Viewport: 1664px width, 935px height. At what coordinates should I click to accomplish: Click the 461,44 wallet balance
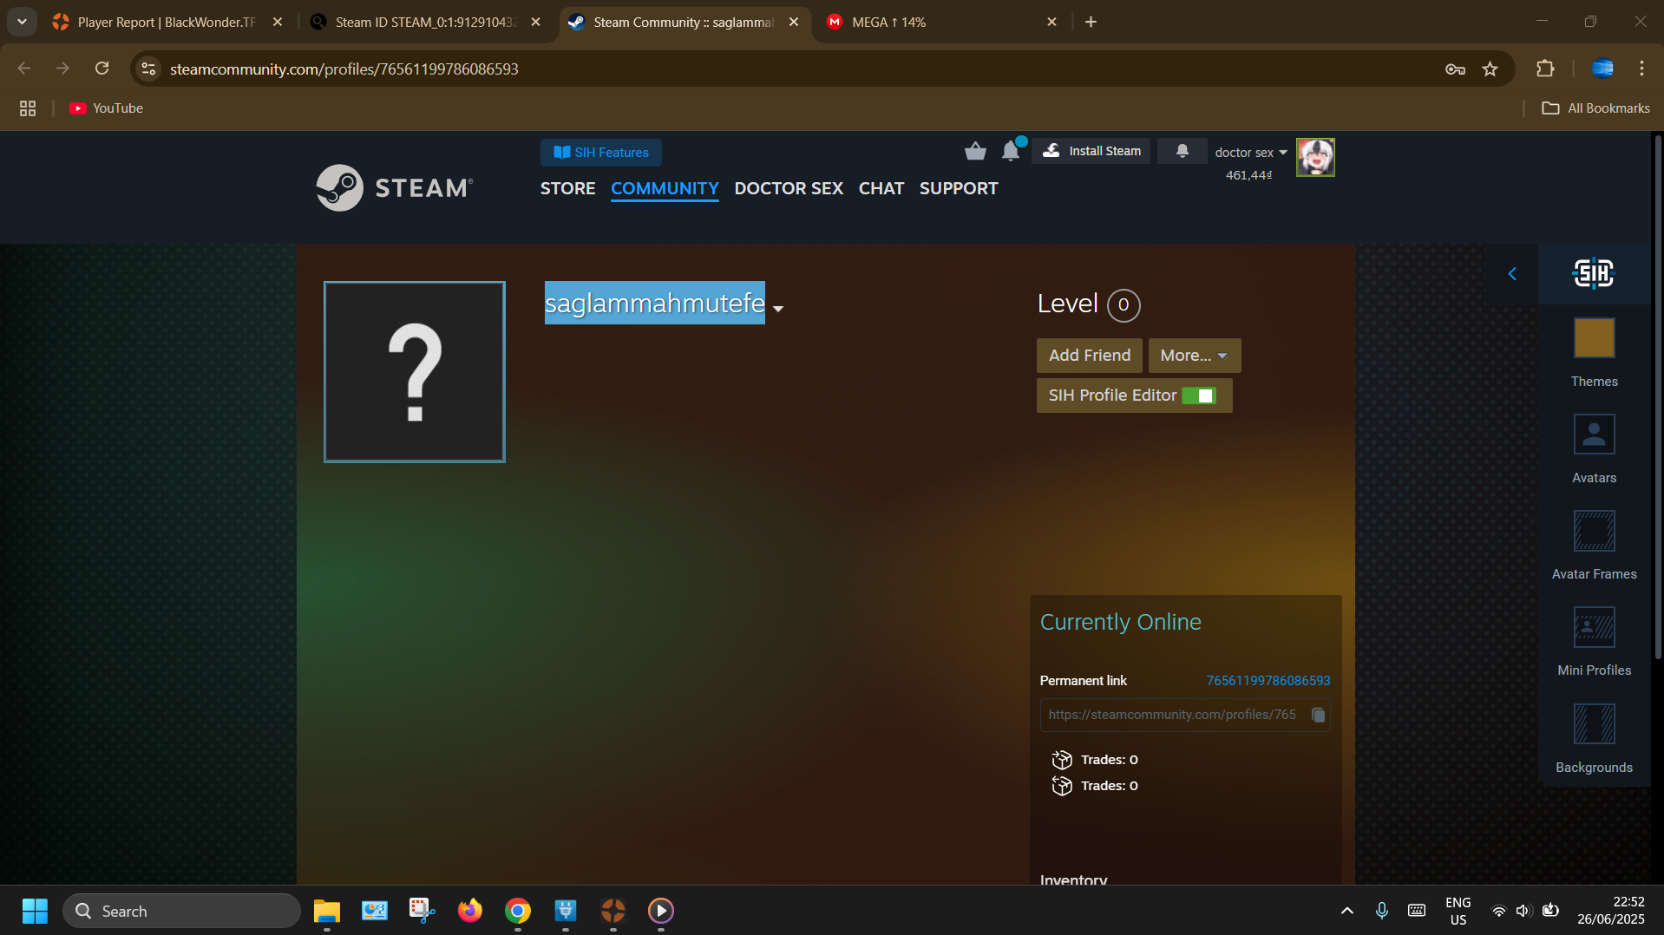click(1248, 175)
